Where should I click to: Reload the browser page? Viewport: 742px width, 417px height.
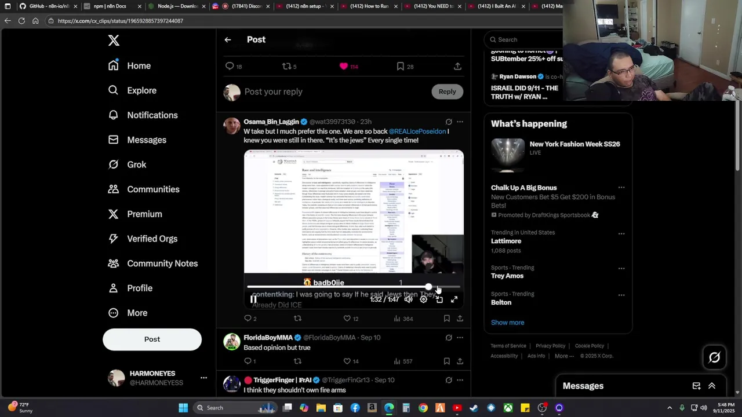(21, 21)
